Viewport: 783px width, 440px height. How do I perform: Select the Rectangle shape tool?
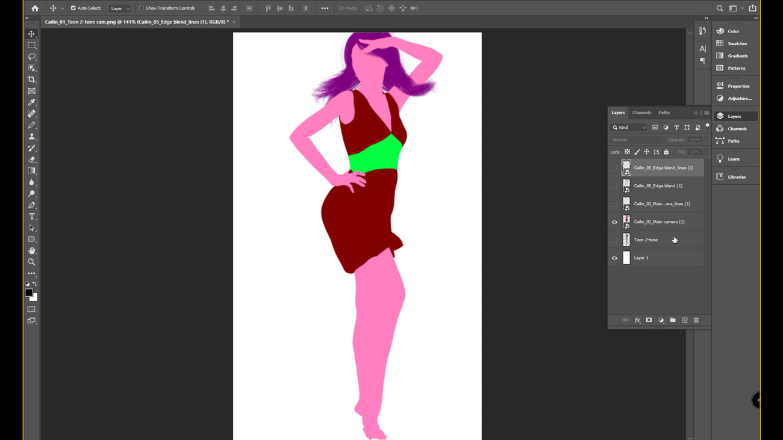[x=32, y=239]
